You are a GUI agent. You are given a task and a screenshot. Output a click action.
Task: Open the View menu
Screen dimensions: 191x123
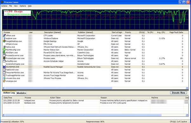point(16,6)
